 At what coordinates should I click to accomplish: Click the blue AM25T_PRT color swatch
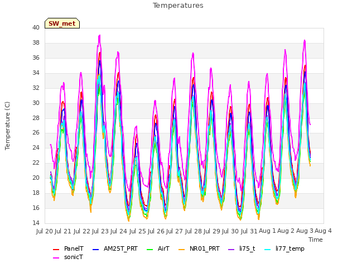(95, 250)
